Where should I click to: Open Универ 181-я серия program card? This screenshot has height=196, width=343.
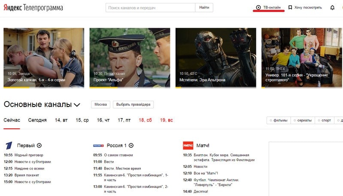(x=302, y=58)
